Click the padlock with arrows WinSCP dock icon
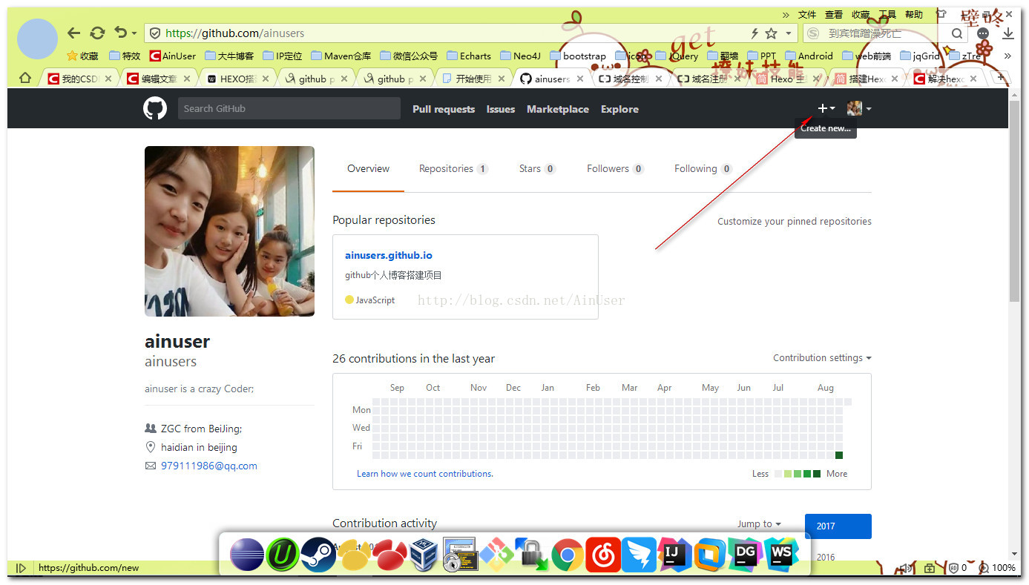Image resolution: width=1029 pixels, height=585 pixels. click(x=532, y=555)
